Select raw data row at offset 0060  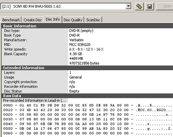pyautogui.click(x=87, y=133)
